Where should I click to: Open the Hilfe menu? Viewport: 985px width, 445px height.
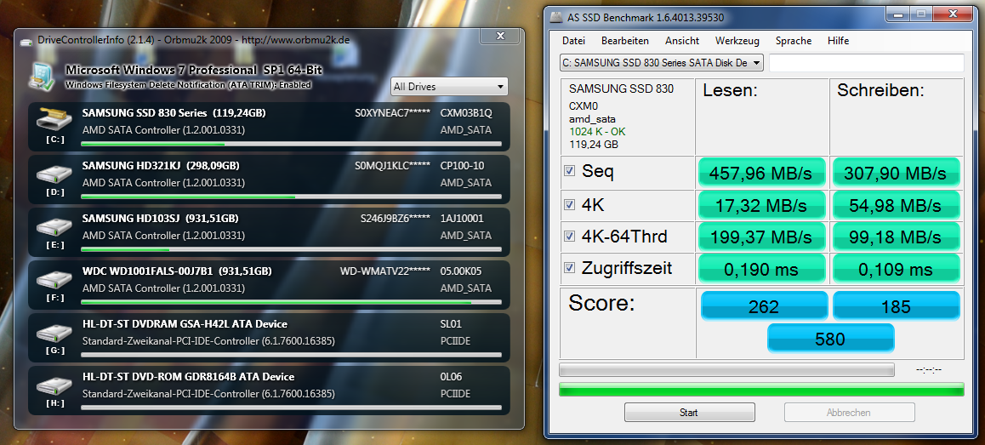click(838, 41)
